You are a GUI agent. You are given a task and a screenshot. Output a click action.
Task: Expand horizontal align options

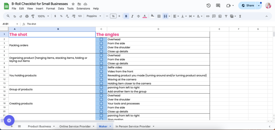[178, 16]
